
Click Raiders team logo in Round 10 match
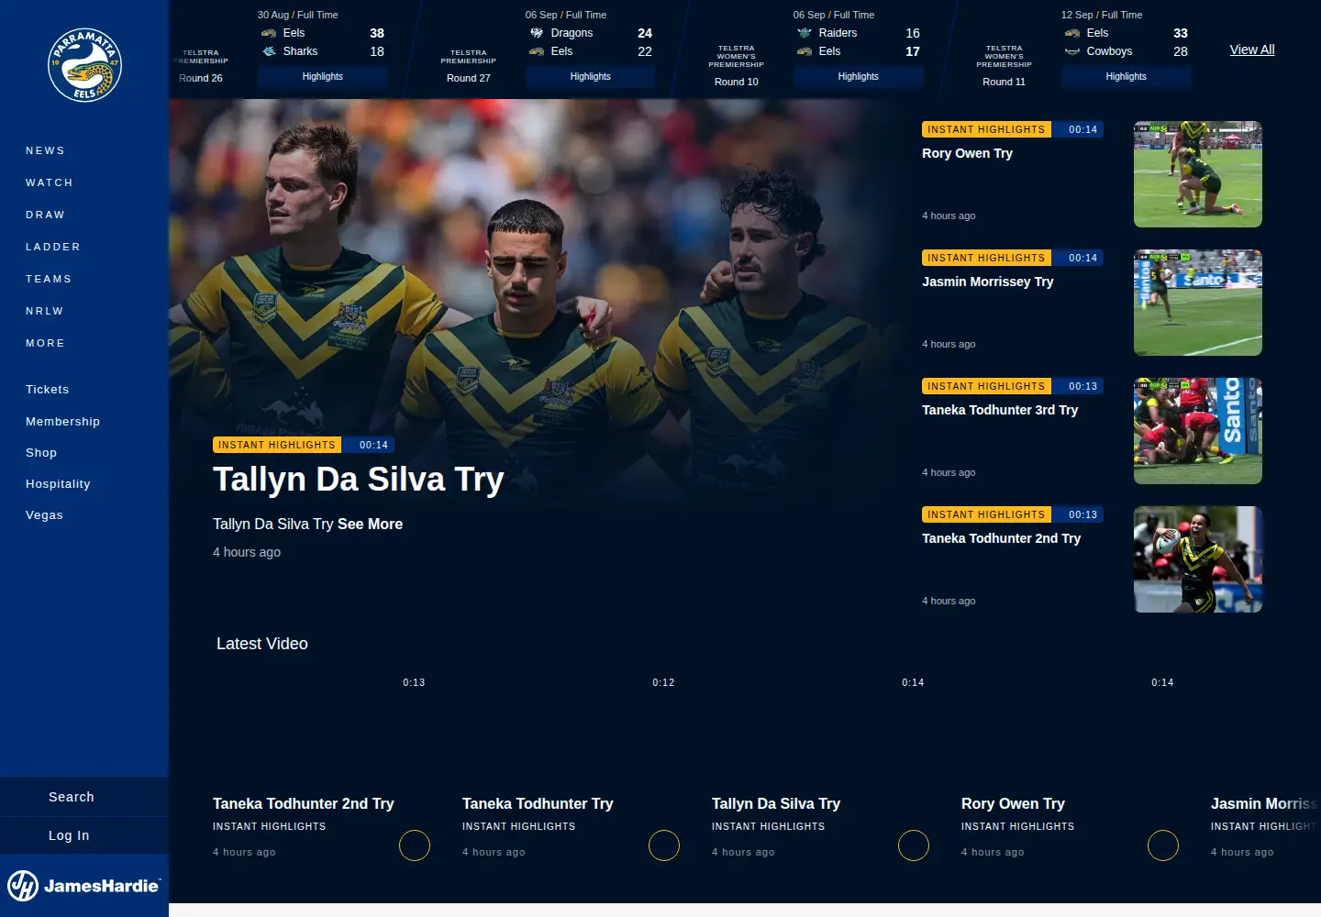tap(805, 33)
